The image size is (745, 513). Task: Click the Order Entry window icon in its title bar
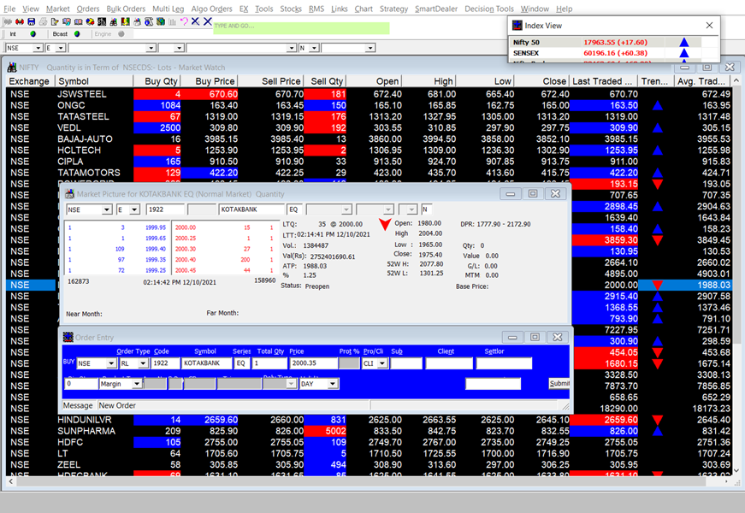point(68,337)
